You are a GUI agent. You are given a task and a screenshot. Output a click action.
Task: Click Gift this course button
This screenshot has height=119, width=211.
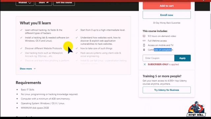pos(64,3)
